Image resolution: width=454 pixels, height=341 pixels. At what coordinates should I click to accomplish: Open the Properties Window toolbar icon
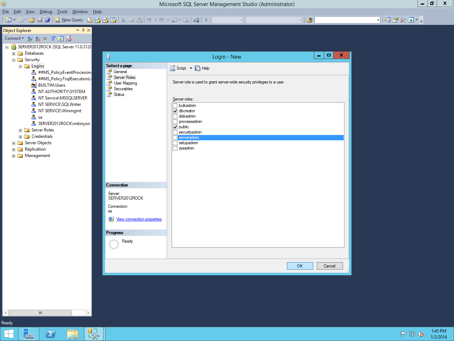pos(395,20)
